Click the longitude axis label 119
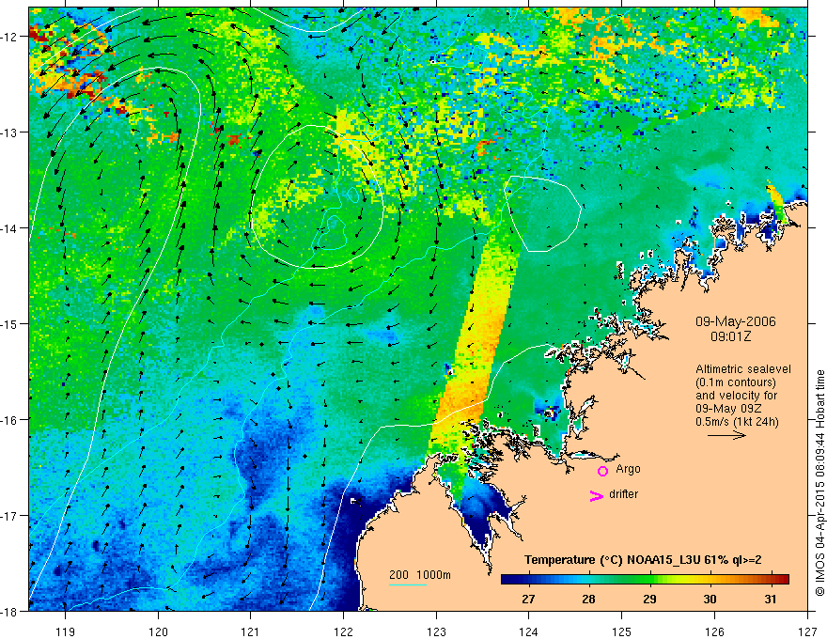The image size is (827, 639). [66, 631]
